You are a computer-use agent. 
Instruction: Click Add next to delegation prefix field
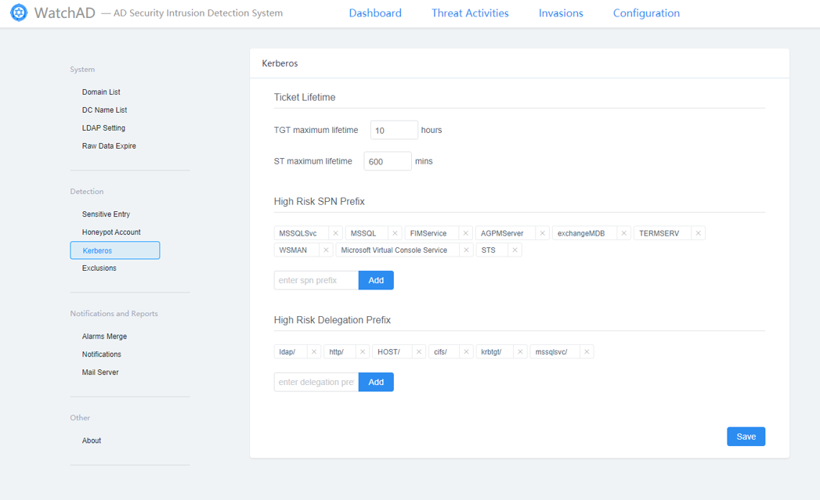pyautogui.click(x=376, y=382)
